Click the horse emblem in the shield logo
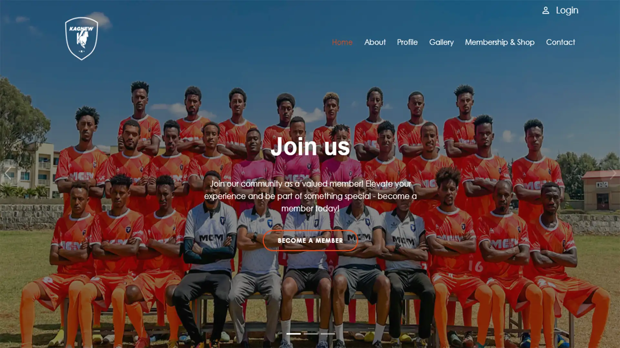 82,39
